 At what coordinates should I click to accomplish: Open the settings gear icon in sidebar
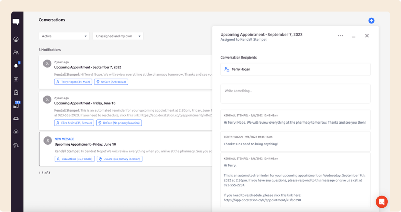point(16,132)
